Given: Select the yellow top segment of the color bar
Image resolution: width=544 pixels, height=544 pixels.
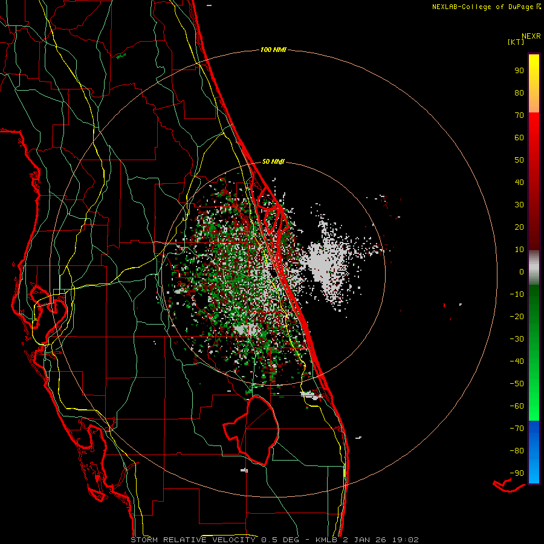Looking at the screenshot, I should point(534,83).
